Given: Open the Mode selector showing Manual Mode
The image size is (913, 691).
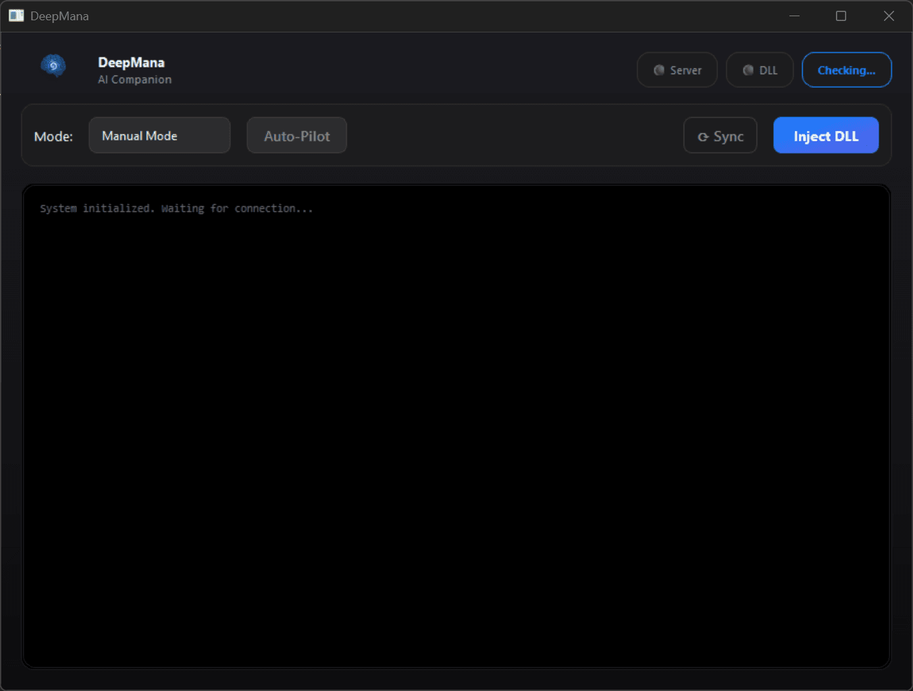Looking at the screenshot, I should coord(159,135).
